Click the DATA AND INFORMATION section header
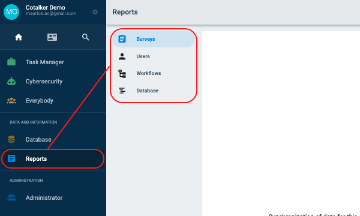The width and height of the screenshot is (360, 216). 33,122
